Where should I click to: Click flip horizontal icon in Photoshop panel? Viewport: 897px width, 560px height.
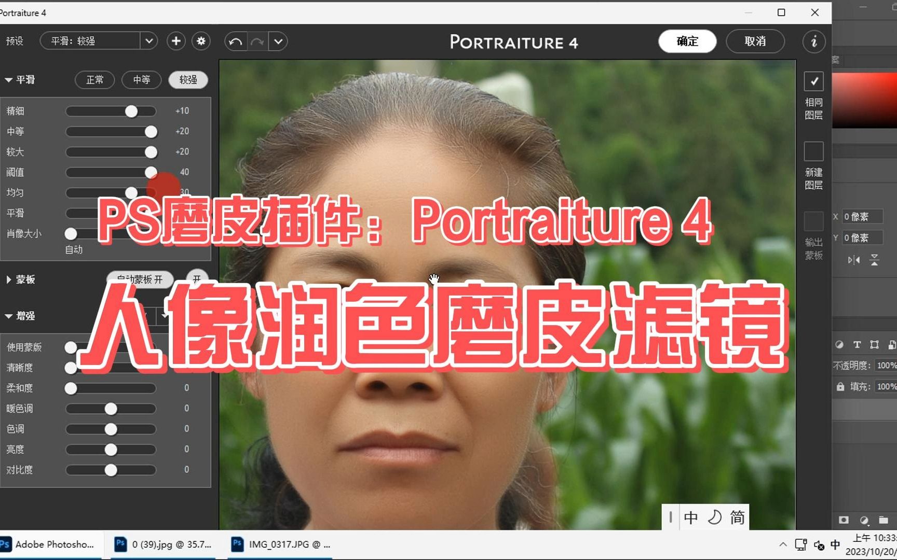(853, 260)
